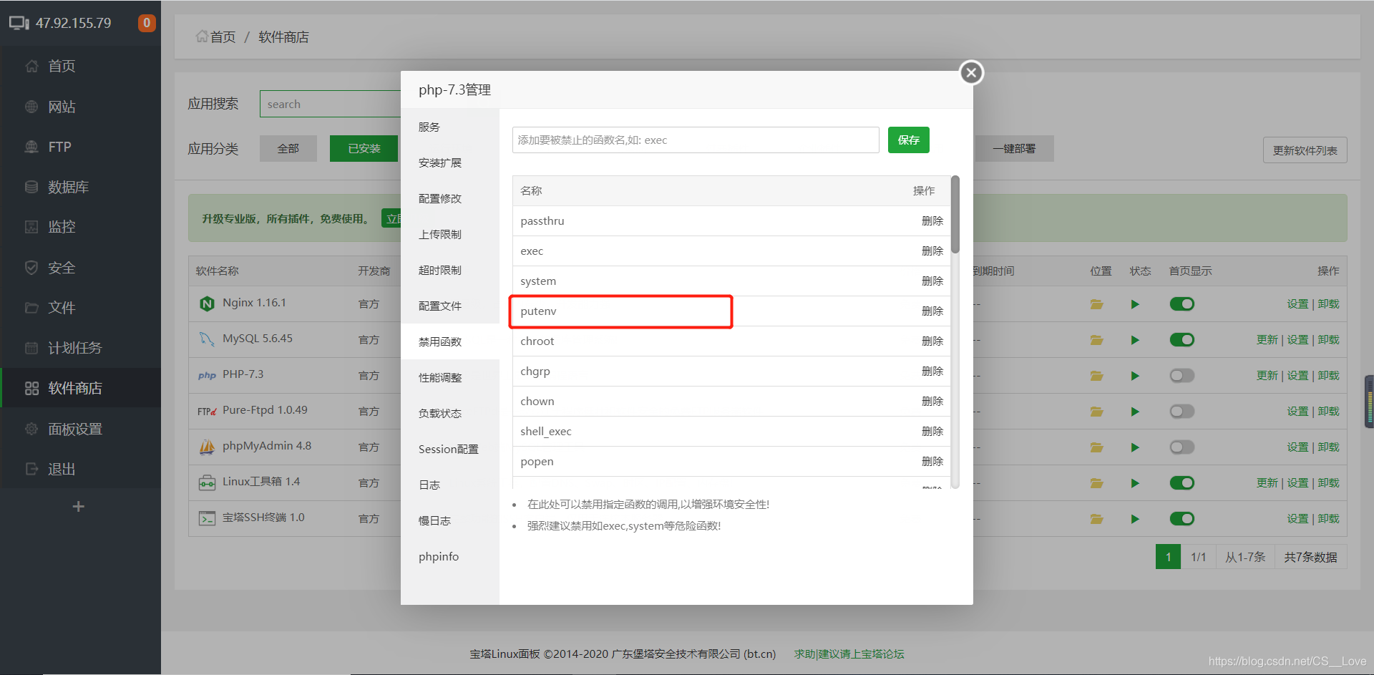This screenshot has height=675, width=1374.
Task: Click the 软件商店 grid icon
Action: pyautogui.click(x=31, y=388)
